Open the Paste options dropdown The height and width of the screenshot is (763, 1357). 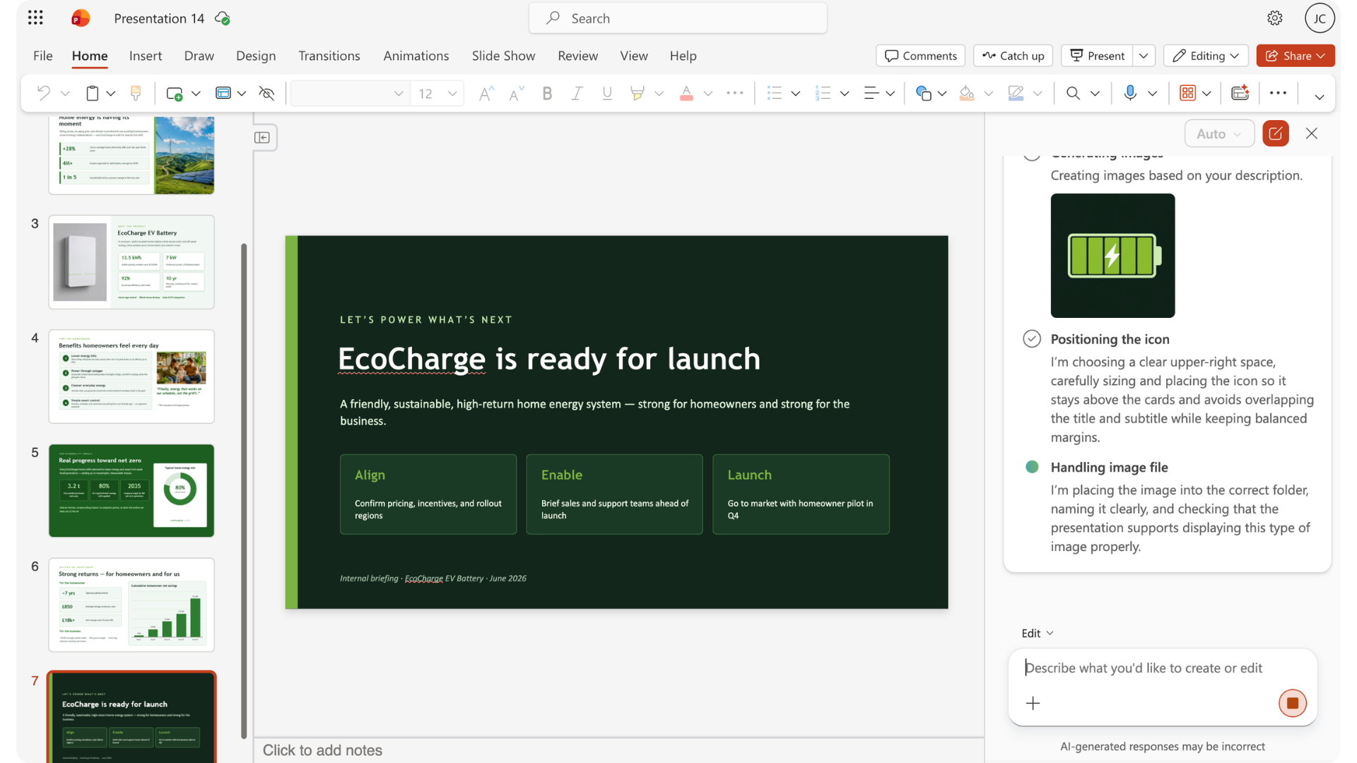click(110, 93)
